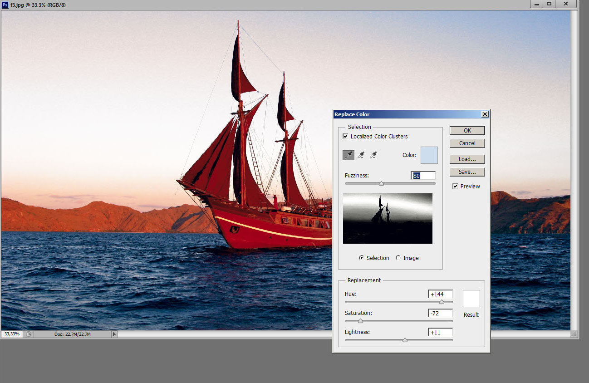Focus the Fuzziness value field

pyautogui.click(x=423, y=176)
